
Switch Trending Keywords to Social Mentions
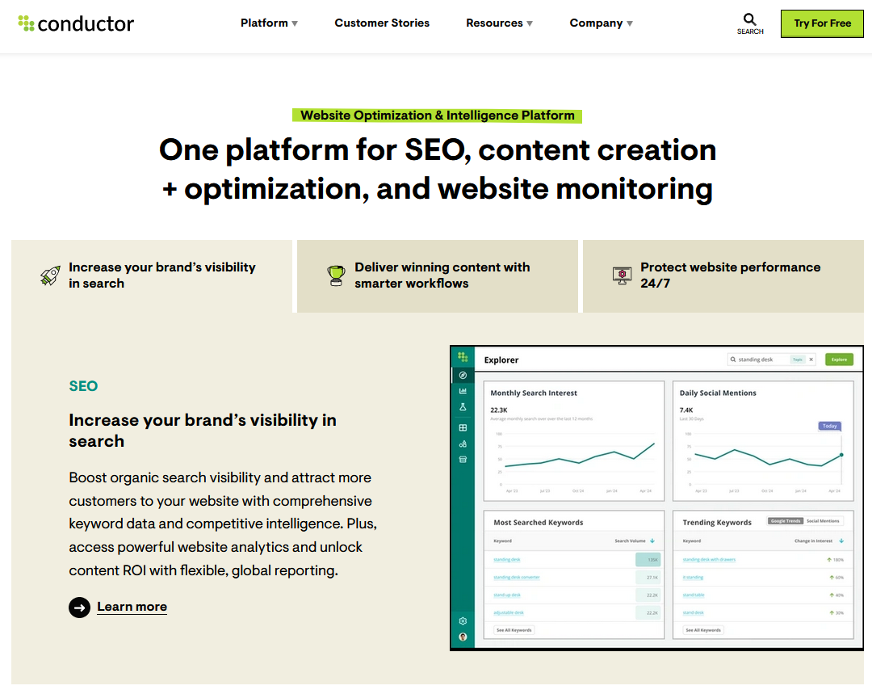(x=823, y=521)
